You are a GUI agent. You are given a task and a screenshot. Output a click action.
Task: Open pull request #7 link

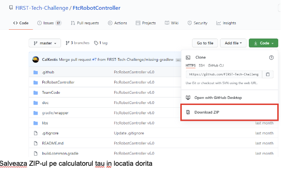coord(94,59)
